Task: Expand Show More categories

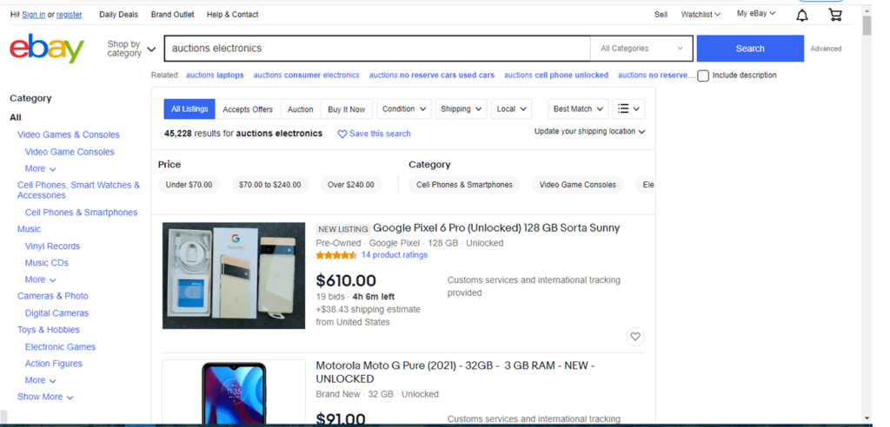Action: click(45, 397)
